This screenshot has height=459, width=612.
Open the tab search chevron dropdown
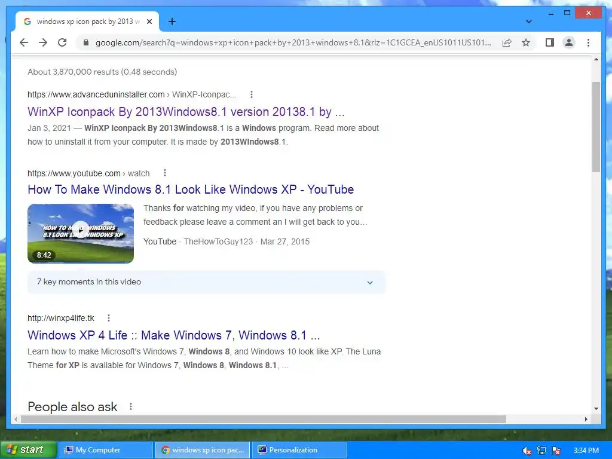pos(529,22)
